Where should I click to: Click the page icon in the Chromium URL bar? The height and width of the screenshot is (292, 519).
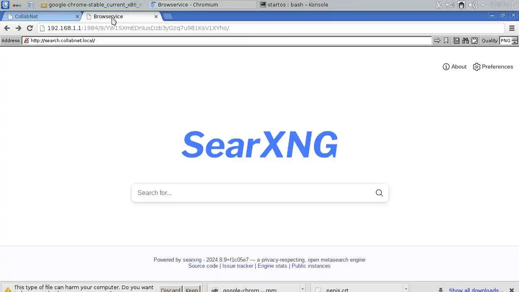coord(42,28)
